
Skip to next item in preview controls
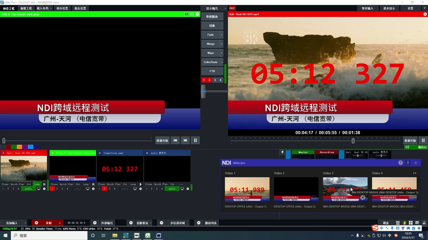click(185, 140)
